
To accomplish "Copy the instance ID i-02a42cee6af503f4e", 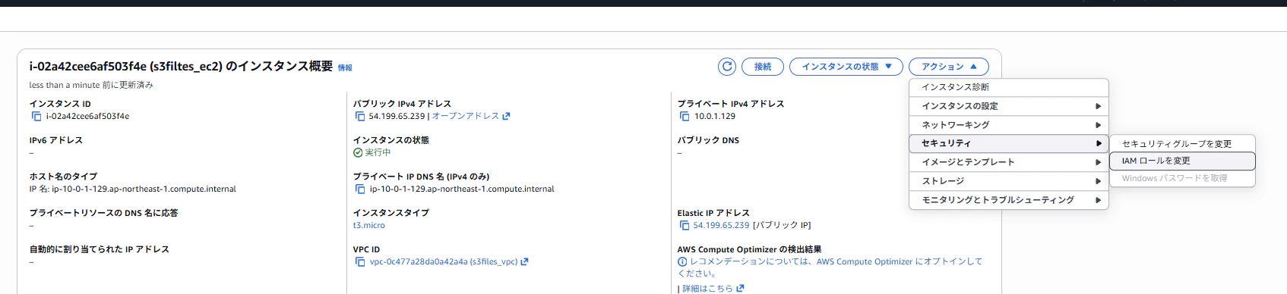I will (36, 116).
